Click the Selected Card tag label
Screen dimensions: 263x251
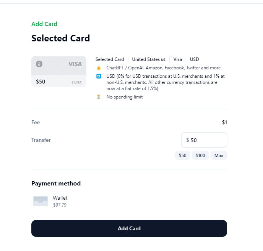(x=110, y=59)
